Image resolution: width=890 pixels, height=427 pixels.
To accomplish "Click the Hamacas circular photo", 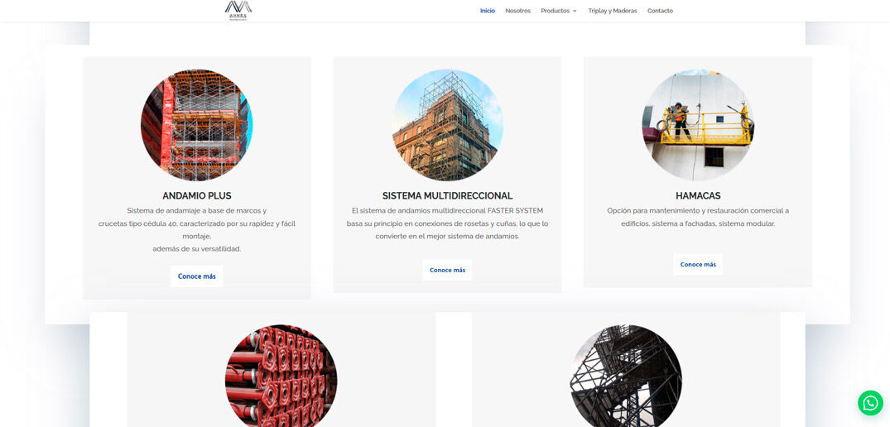I will (698, 125).
